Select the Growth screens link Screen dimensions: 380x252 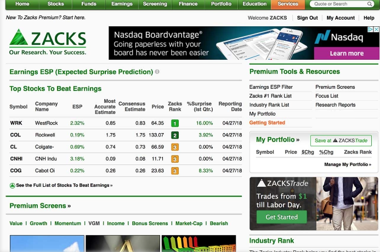tap(38, 223)
